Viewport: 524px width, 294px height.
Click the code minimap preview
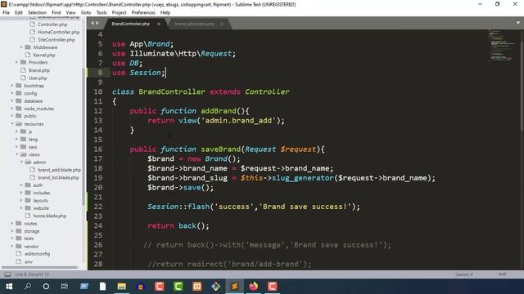pyautogui.click(x=501, y=46)
